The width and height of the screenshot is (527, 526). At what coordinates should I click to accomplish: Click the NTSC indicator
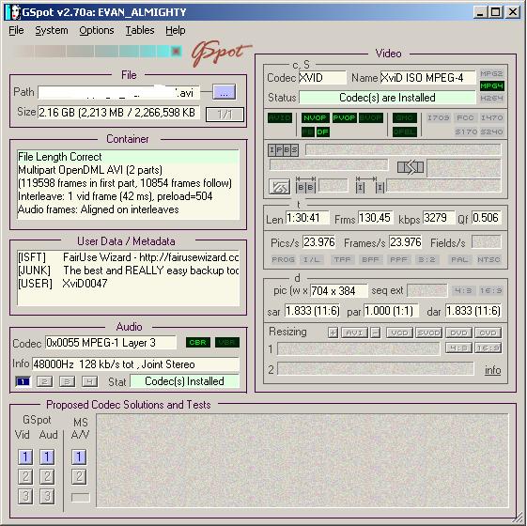tap(488, 259)
